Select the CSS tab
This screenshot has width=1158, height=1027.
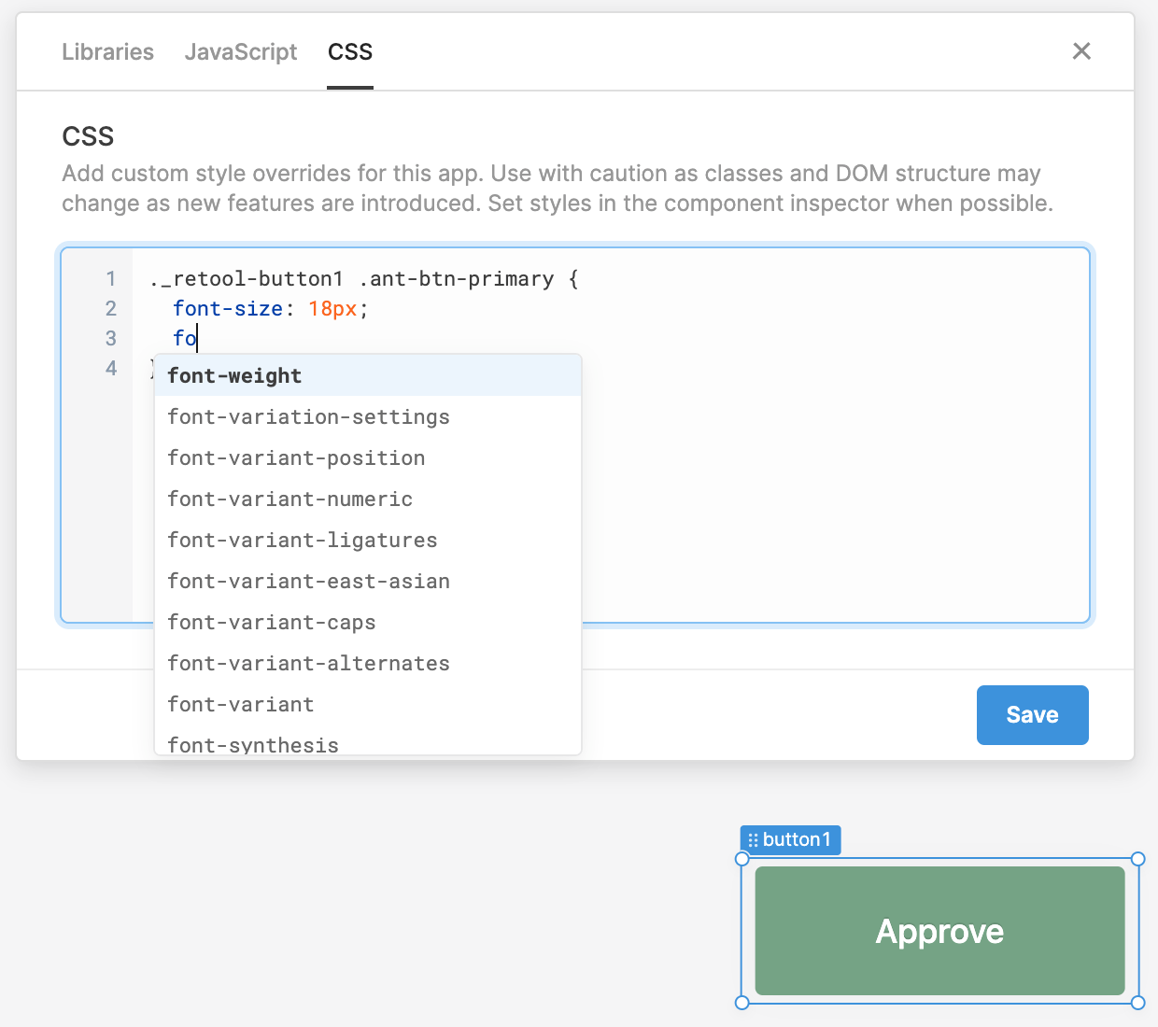(x=350, y=52)
